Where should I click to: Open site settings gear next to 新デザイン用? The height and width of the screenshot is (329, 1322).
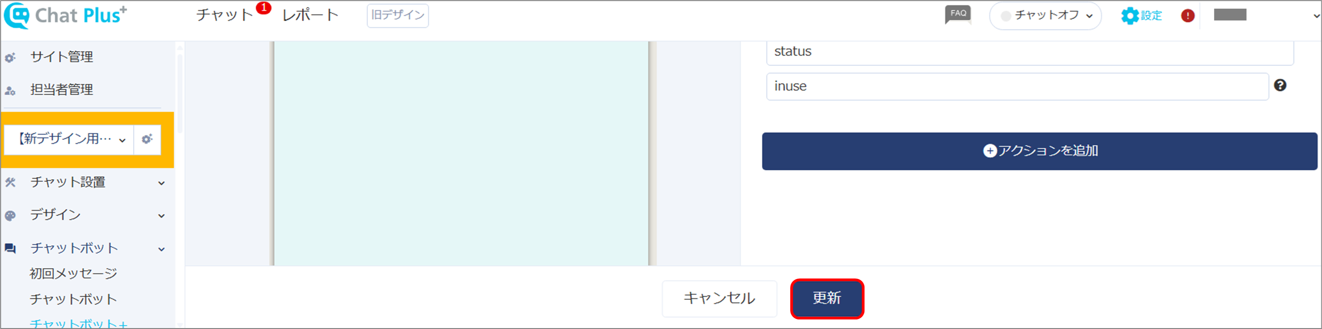pyautogui.click(x=147, y=139)
